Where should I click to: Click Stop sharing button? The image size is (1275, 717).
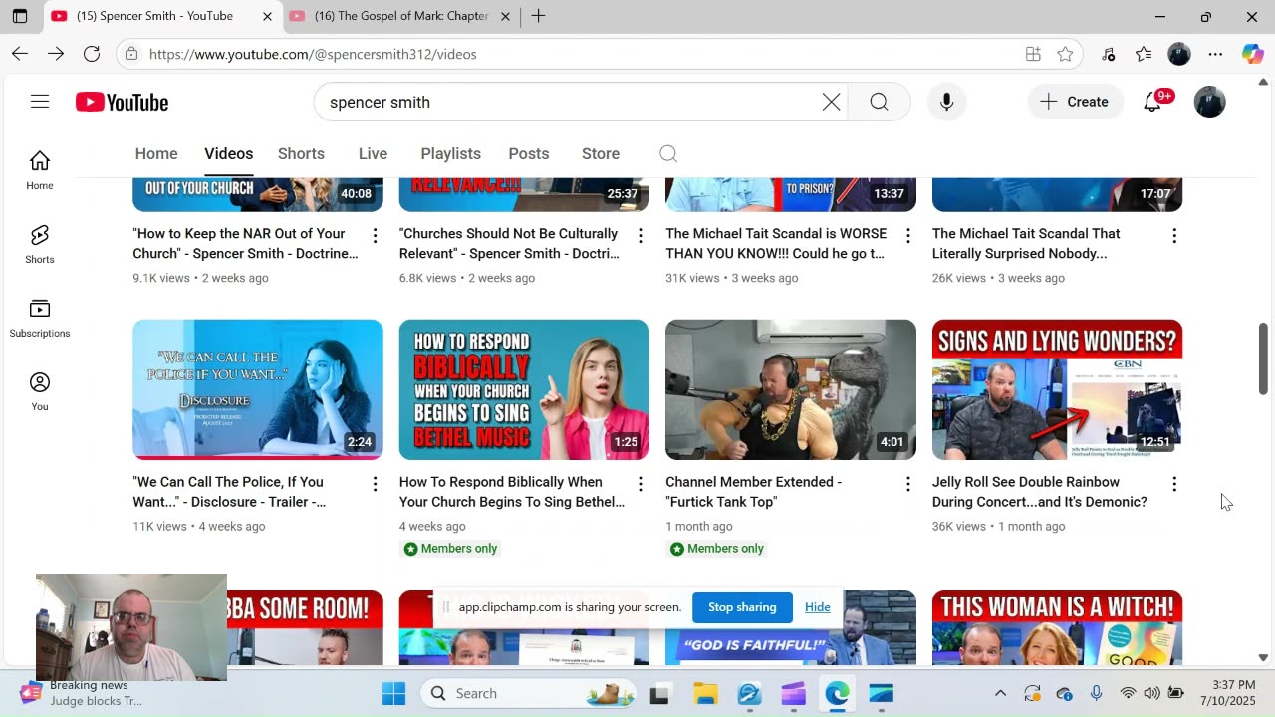(742, 607)
